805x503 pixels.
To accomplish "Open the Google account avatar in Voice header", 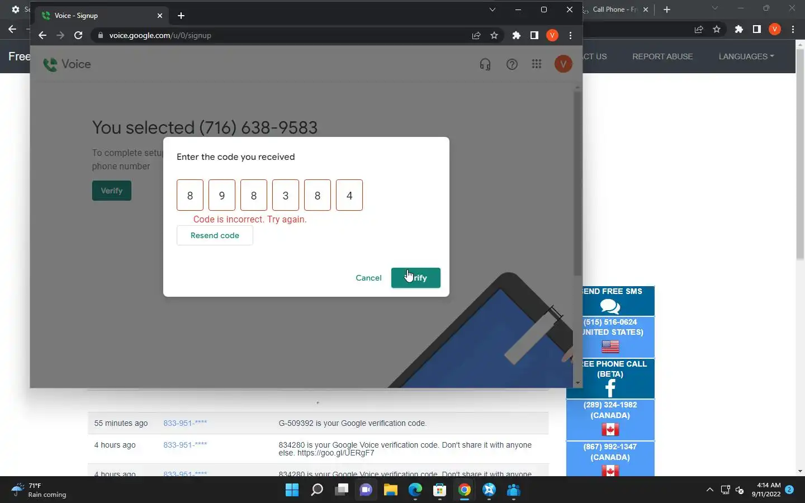I will click(x=563, y=64).
